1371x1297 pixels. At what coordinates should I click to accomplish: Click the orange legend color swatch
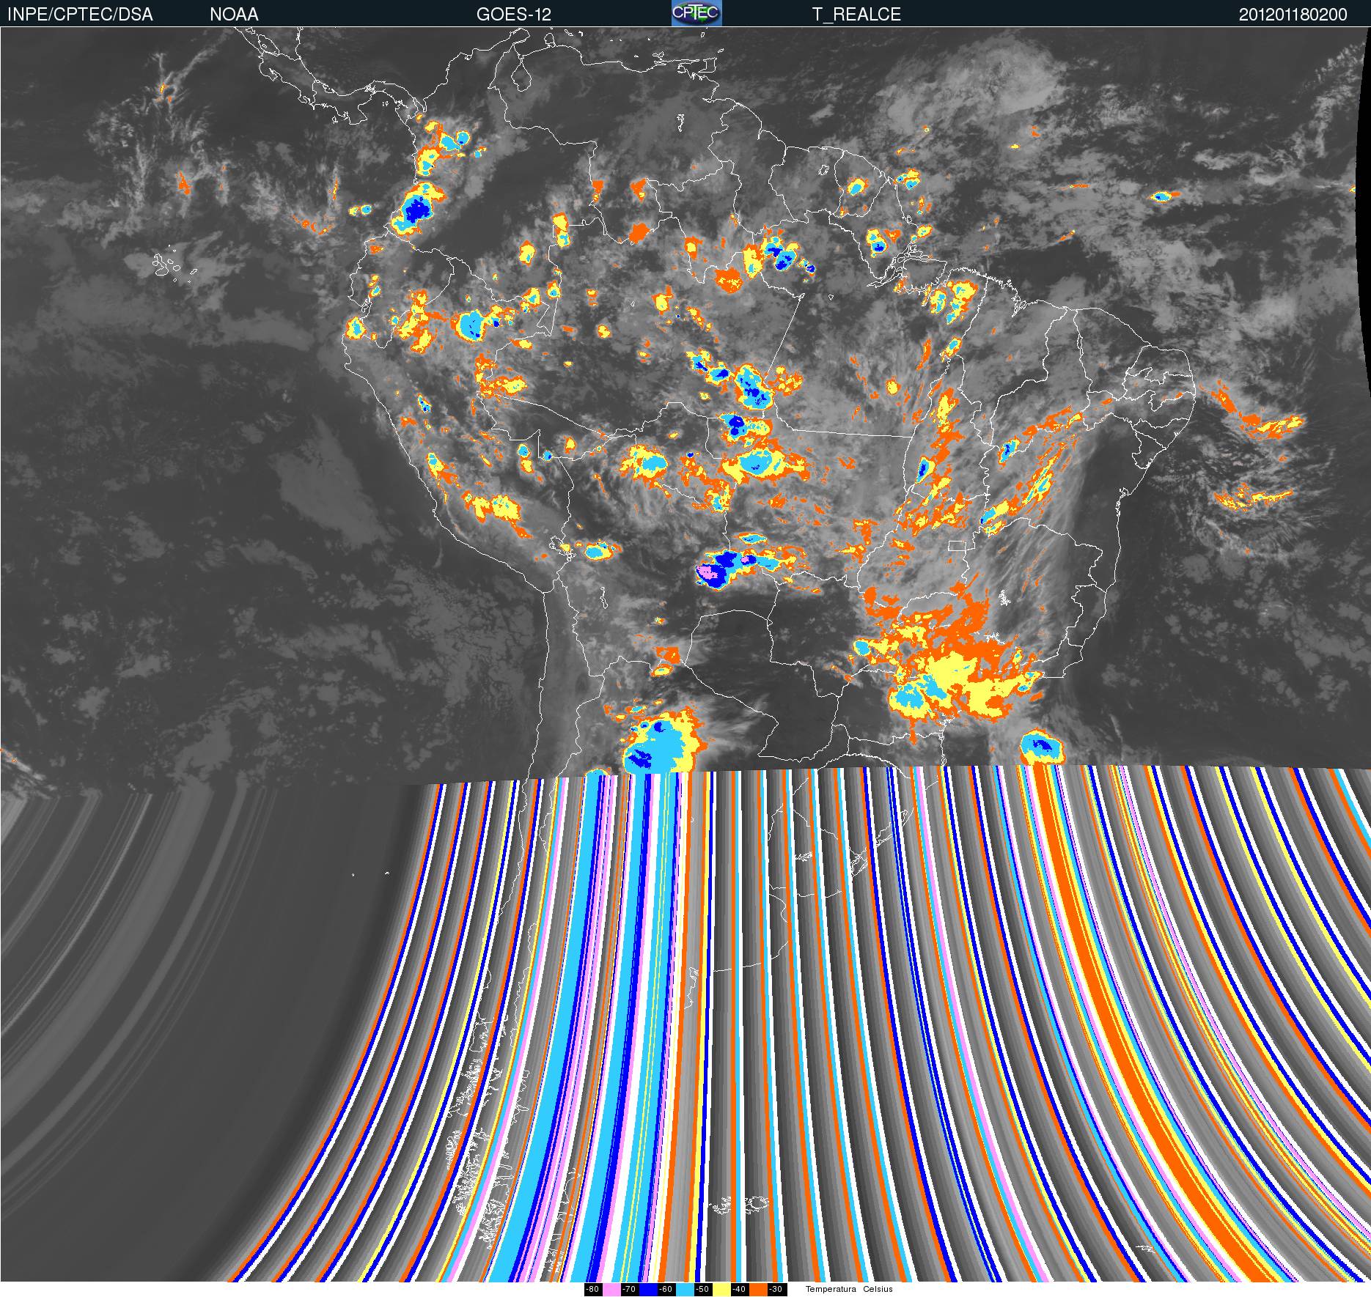pos(758,1290)
